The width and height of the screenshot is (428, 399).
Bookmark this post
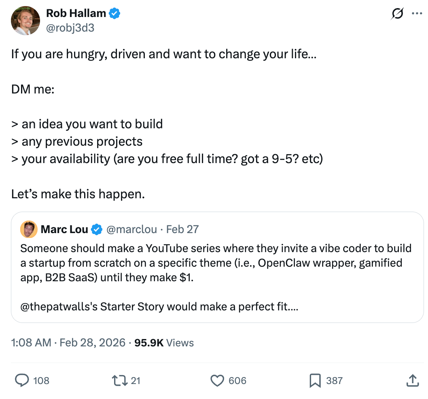pos(315,380)
